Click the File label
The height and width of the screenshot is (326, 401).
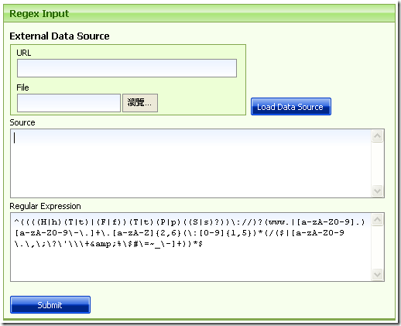[22, 88]
